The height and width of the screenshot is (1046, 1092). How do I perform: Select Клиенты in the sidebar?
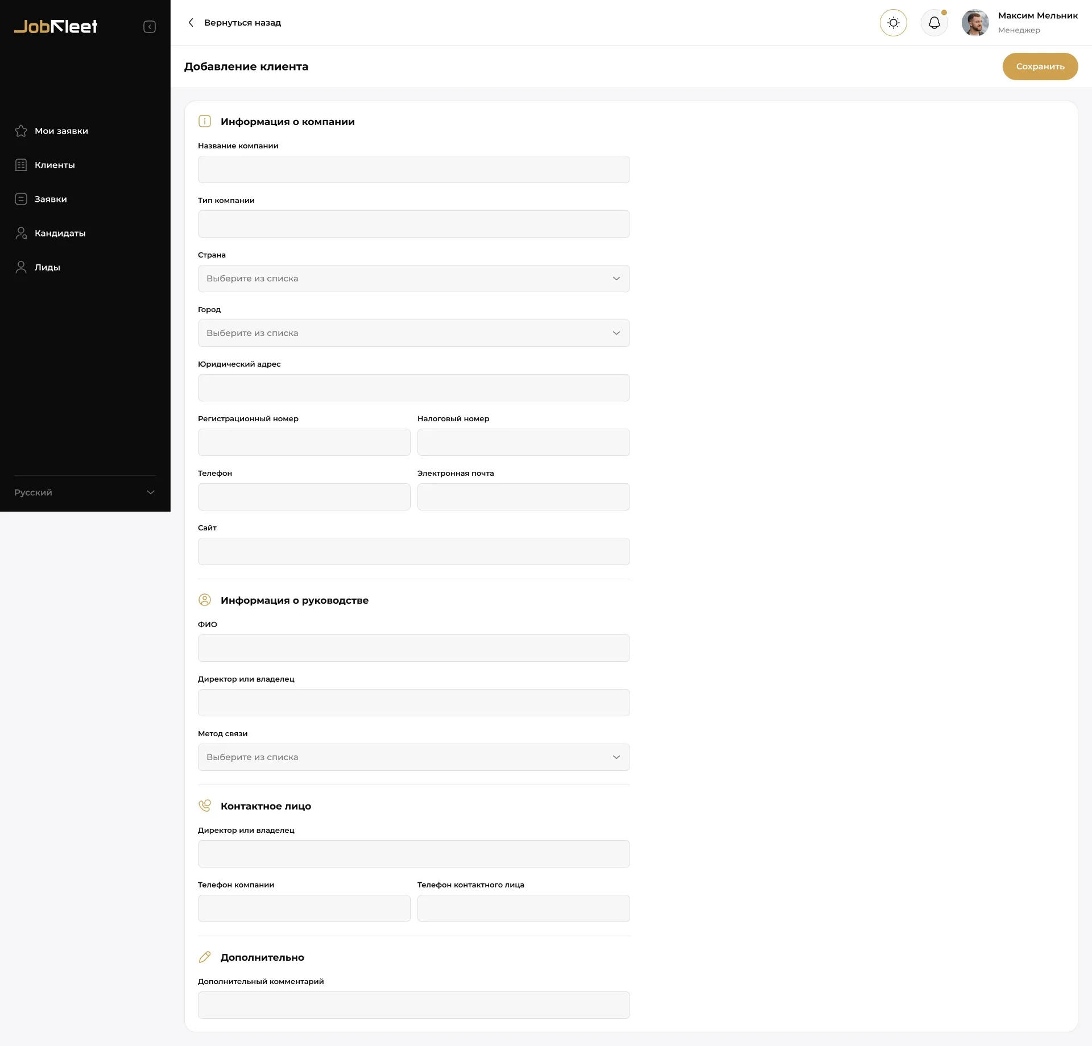(54, 165)
